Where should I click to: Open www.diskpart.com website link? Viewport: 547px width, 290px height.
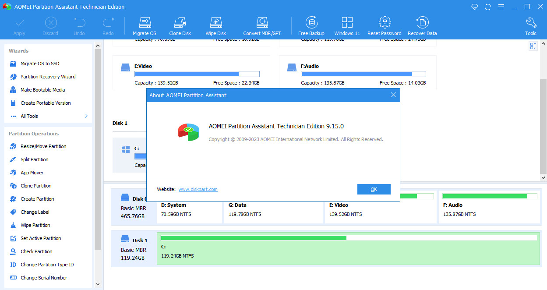(x=198, y=189)
